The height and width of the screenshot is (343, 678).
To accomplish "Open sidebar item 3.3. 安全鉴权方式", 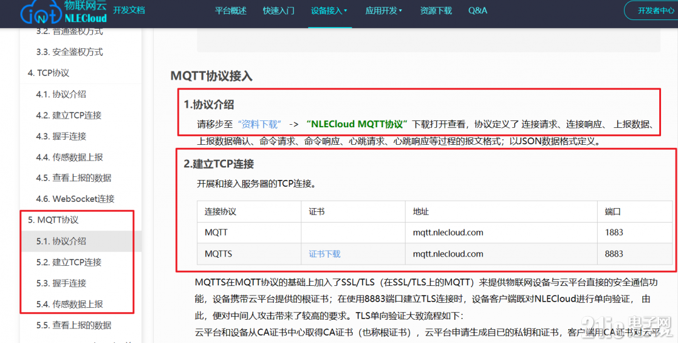I will [x=70, y=52].
